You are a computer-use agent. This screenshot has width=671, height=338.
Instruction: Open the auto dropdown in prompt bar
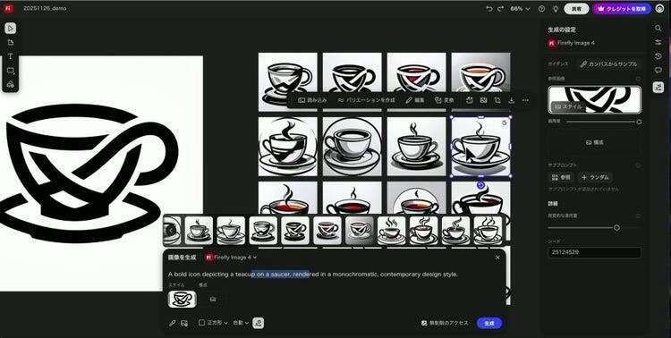click(241, 323)
